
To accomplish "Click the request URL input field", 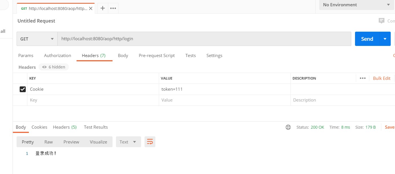I will click(x=204, y=39).
